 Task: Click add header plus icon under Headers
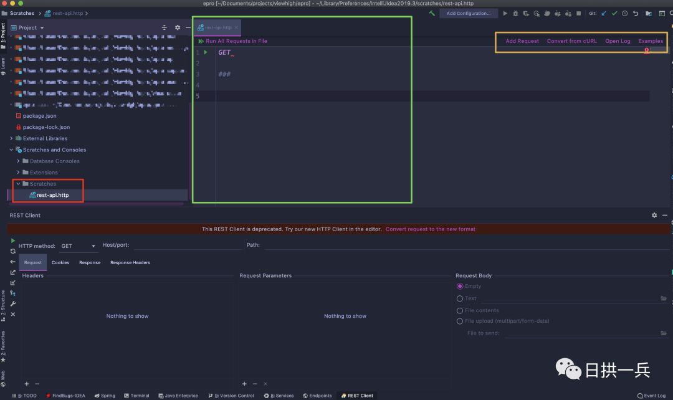(x=27, y=384)
